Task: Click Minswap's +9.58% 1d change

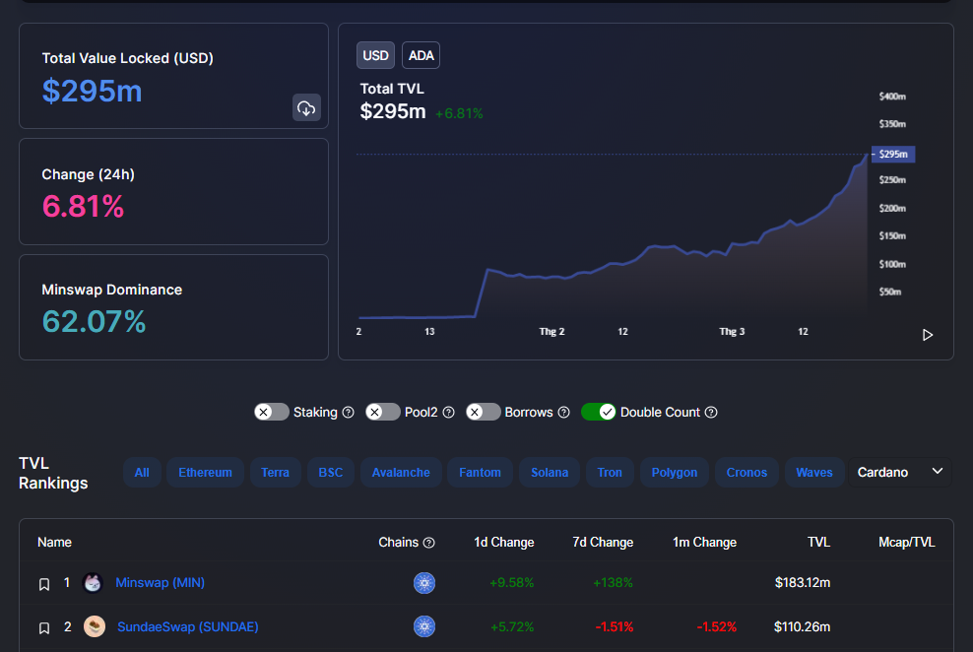Action: (511, 582)
